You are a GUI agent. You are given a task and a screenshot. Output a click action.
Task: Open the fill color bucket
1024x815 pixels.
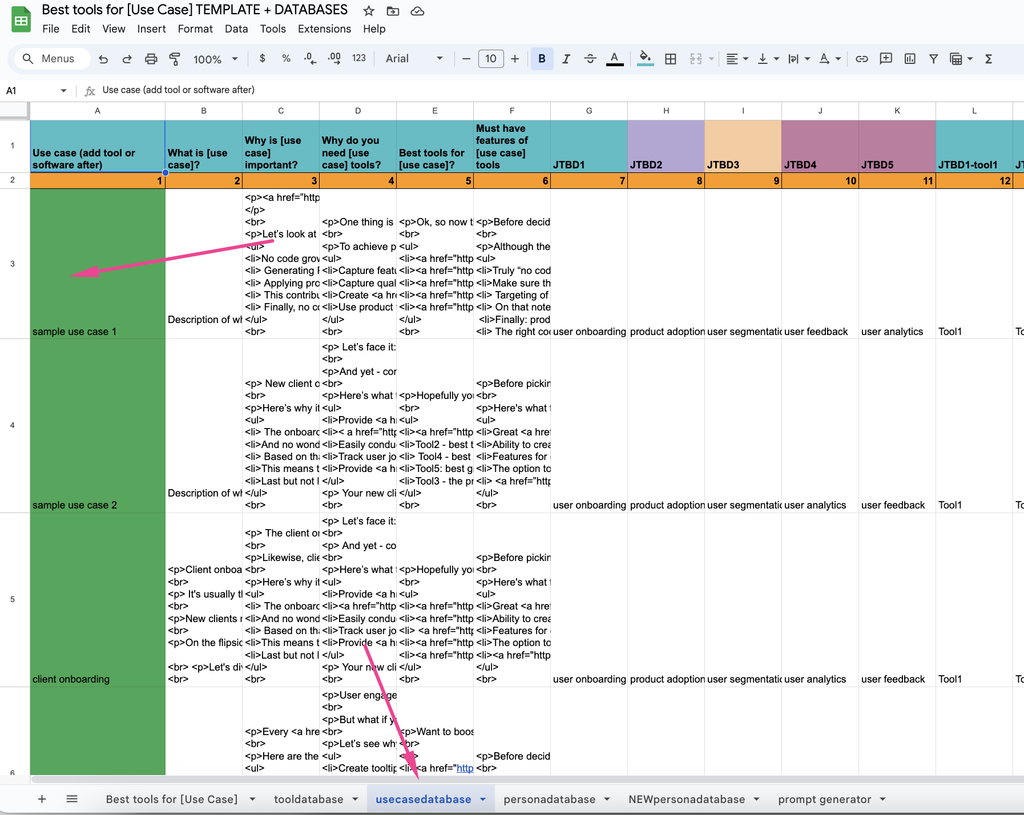coord(645,59)
